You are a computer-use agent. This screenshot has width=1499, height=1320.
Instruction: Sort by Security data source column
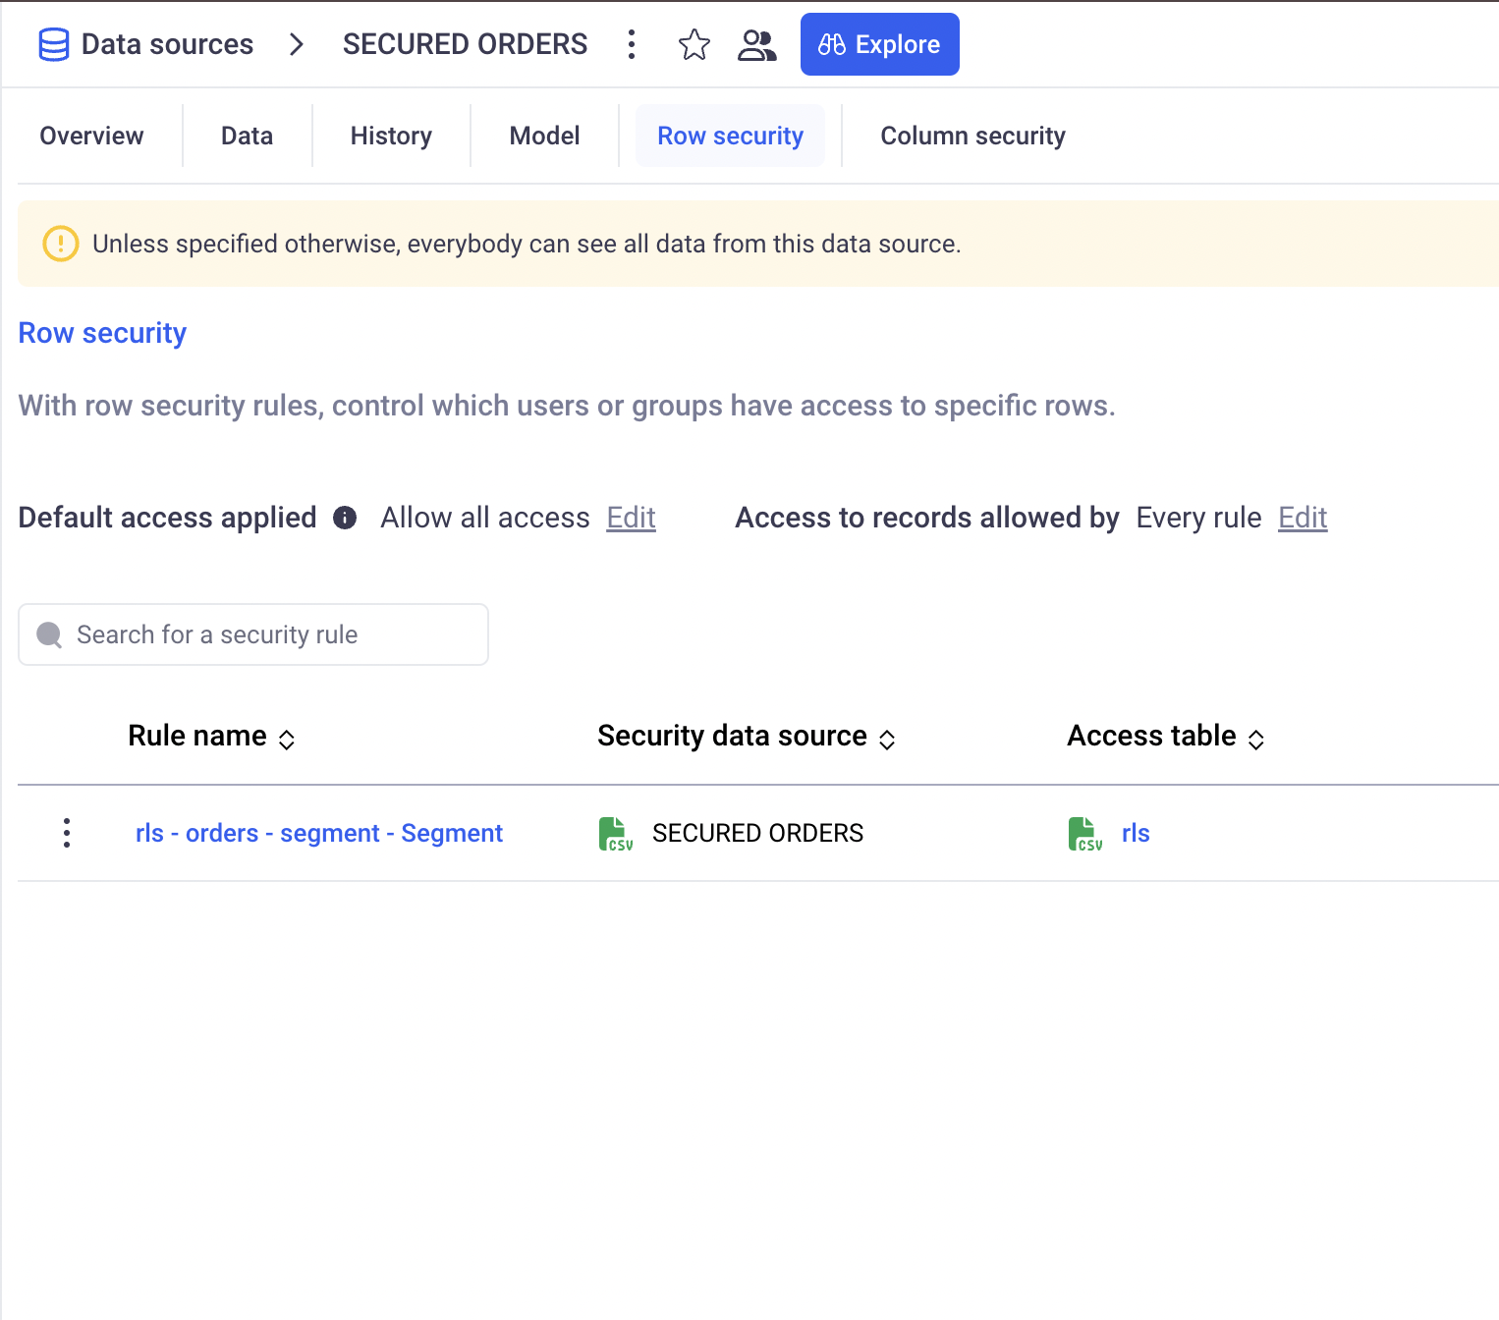[887, 740]
